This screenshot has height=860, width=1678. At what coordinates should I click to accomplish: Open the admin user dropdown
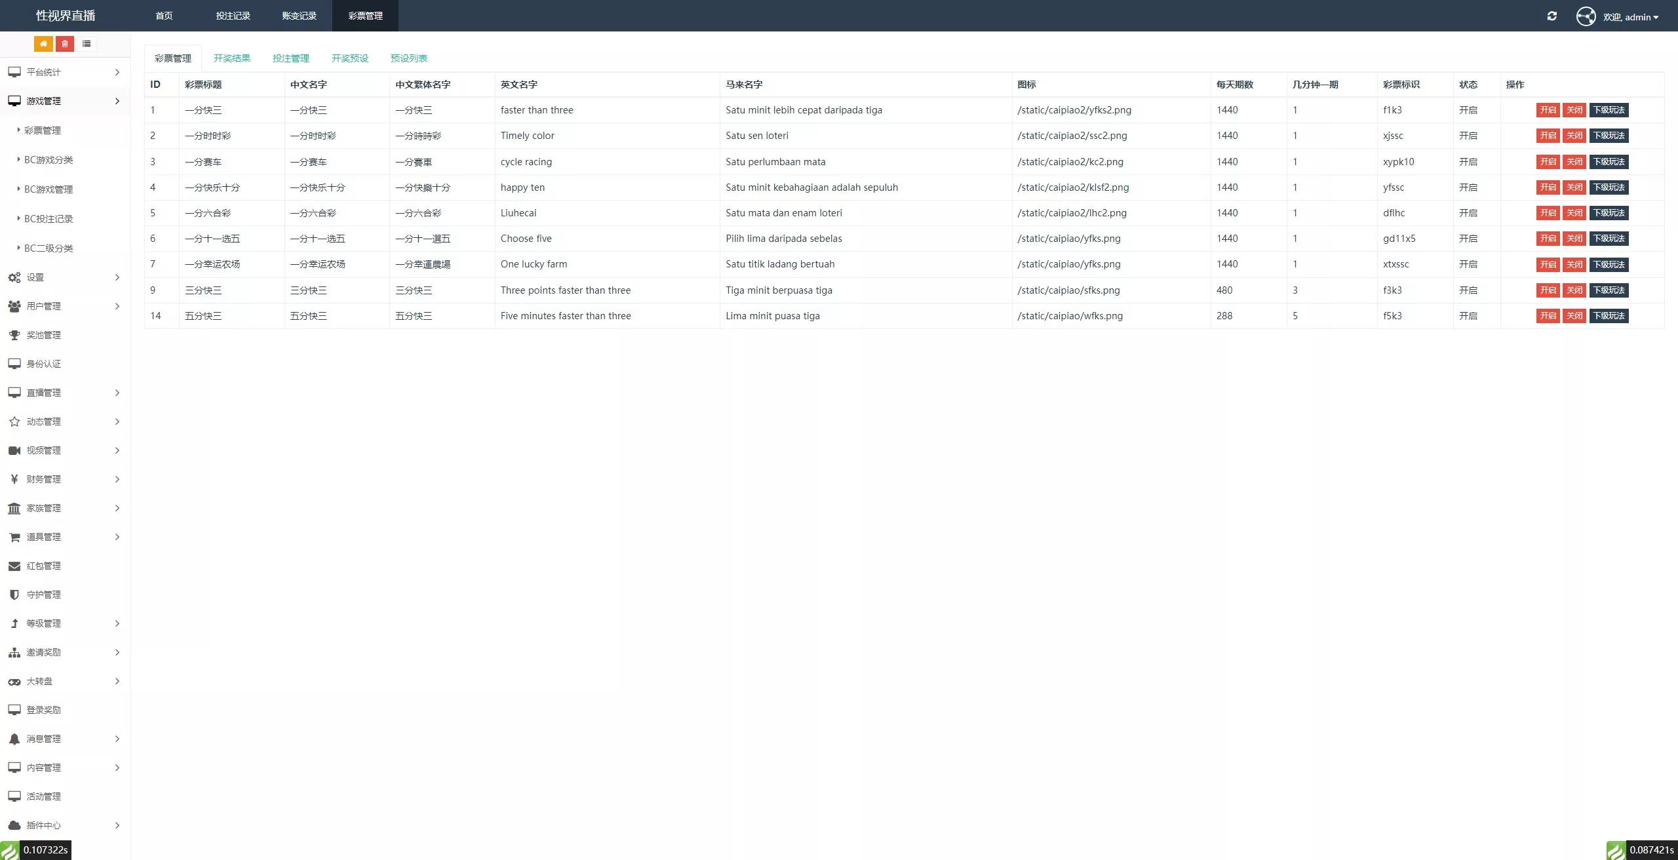[x=1631, y=17]
